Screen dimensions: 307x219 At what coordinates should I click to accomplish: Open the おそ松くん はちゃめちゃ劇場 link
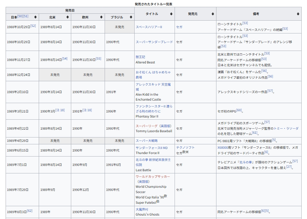(153, 75)
